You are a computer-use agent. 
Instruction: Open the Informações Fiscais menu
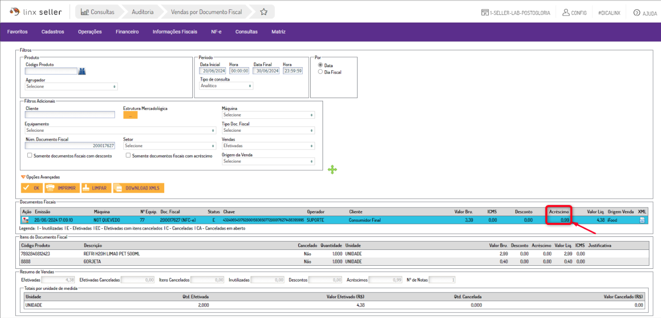pyautogui.click(x=175, y=32)
